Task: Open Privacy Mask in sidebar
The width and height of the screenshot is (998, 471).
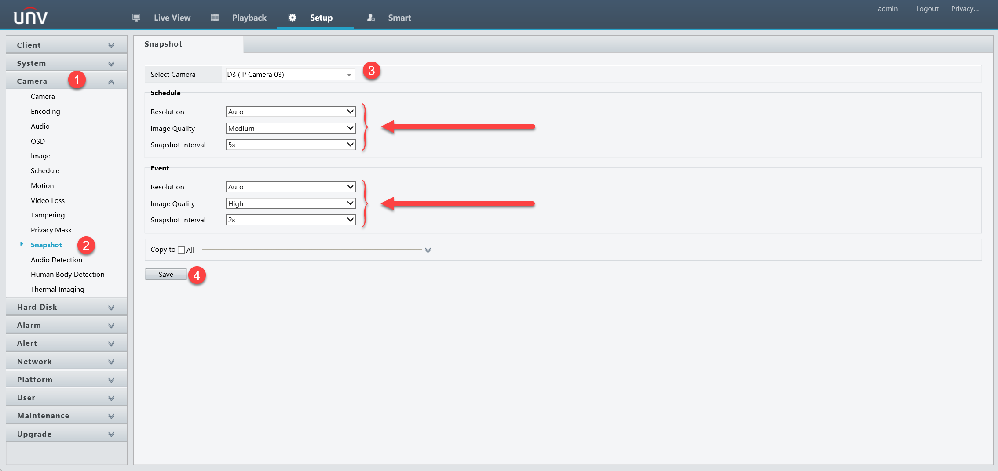Action: tap(51, 230)
